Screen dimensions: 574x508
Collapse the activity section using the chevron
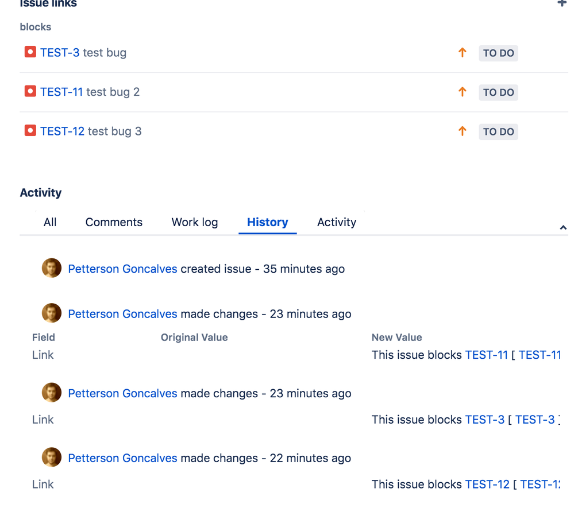click(563, 227)
